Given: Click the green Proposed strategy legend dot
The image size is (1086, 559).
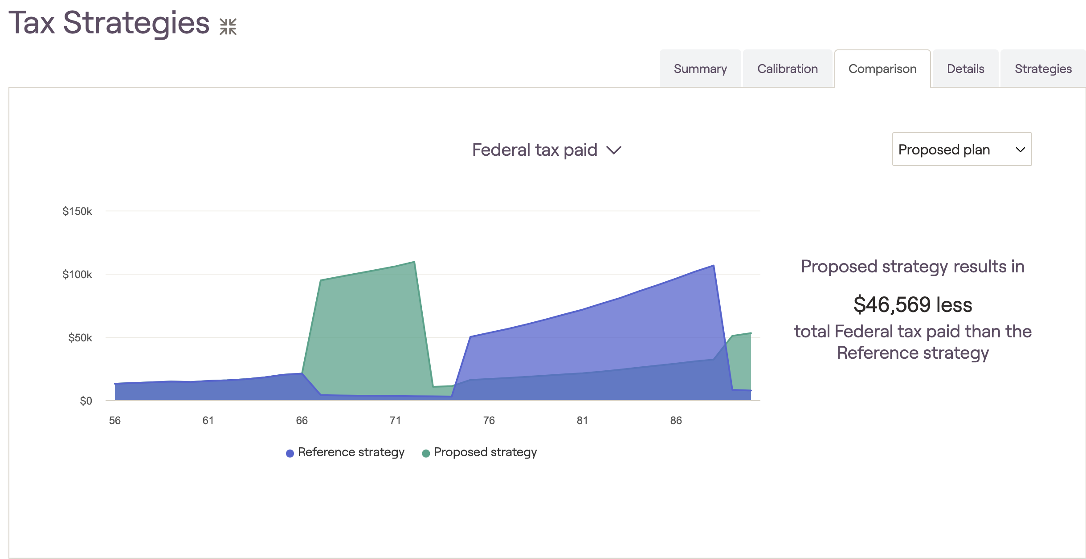Looking at the screenshot, I should [x=426, y=453].
